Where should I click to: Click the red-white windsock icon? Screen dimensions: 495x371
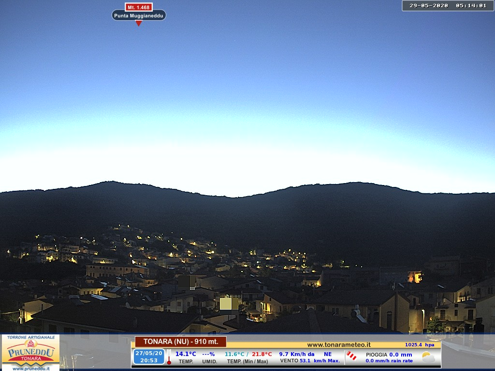[x=351, y=356]
